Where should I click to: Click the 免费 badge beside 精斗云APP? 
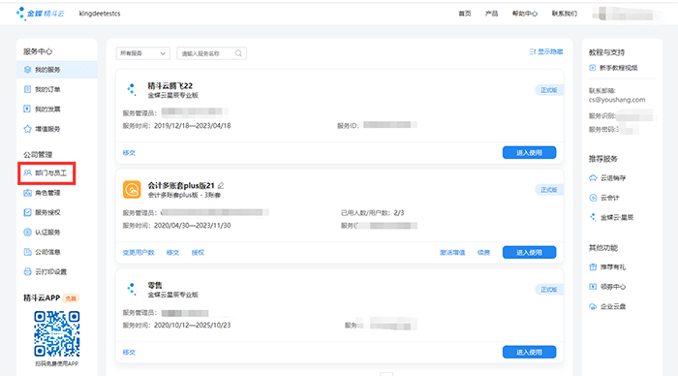(71, 298)
